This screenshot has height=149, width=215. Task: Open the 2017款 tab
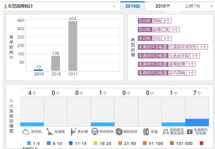point(193,6)
